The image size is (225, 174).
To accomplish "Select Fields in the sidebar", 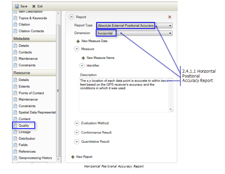I will coord(23,145).
